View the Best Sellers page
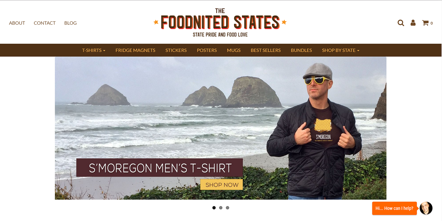The height and width of the screenshot is (221, 442). click(265, 50)
